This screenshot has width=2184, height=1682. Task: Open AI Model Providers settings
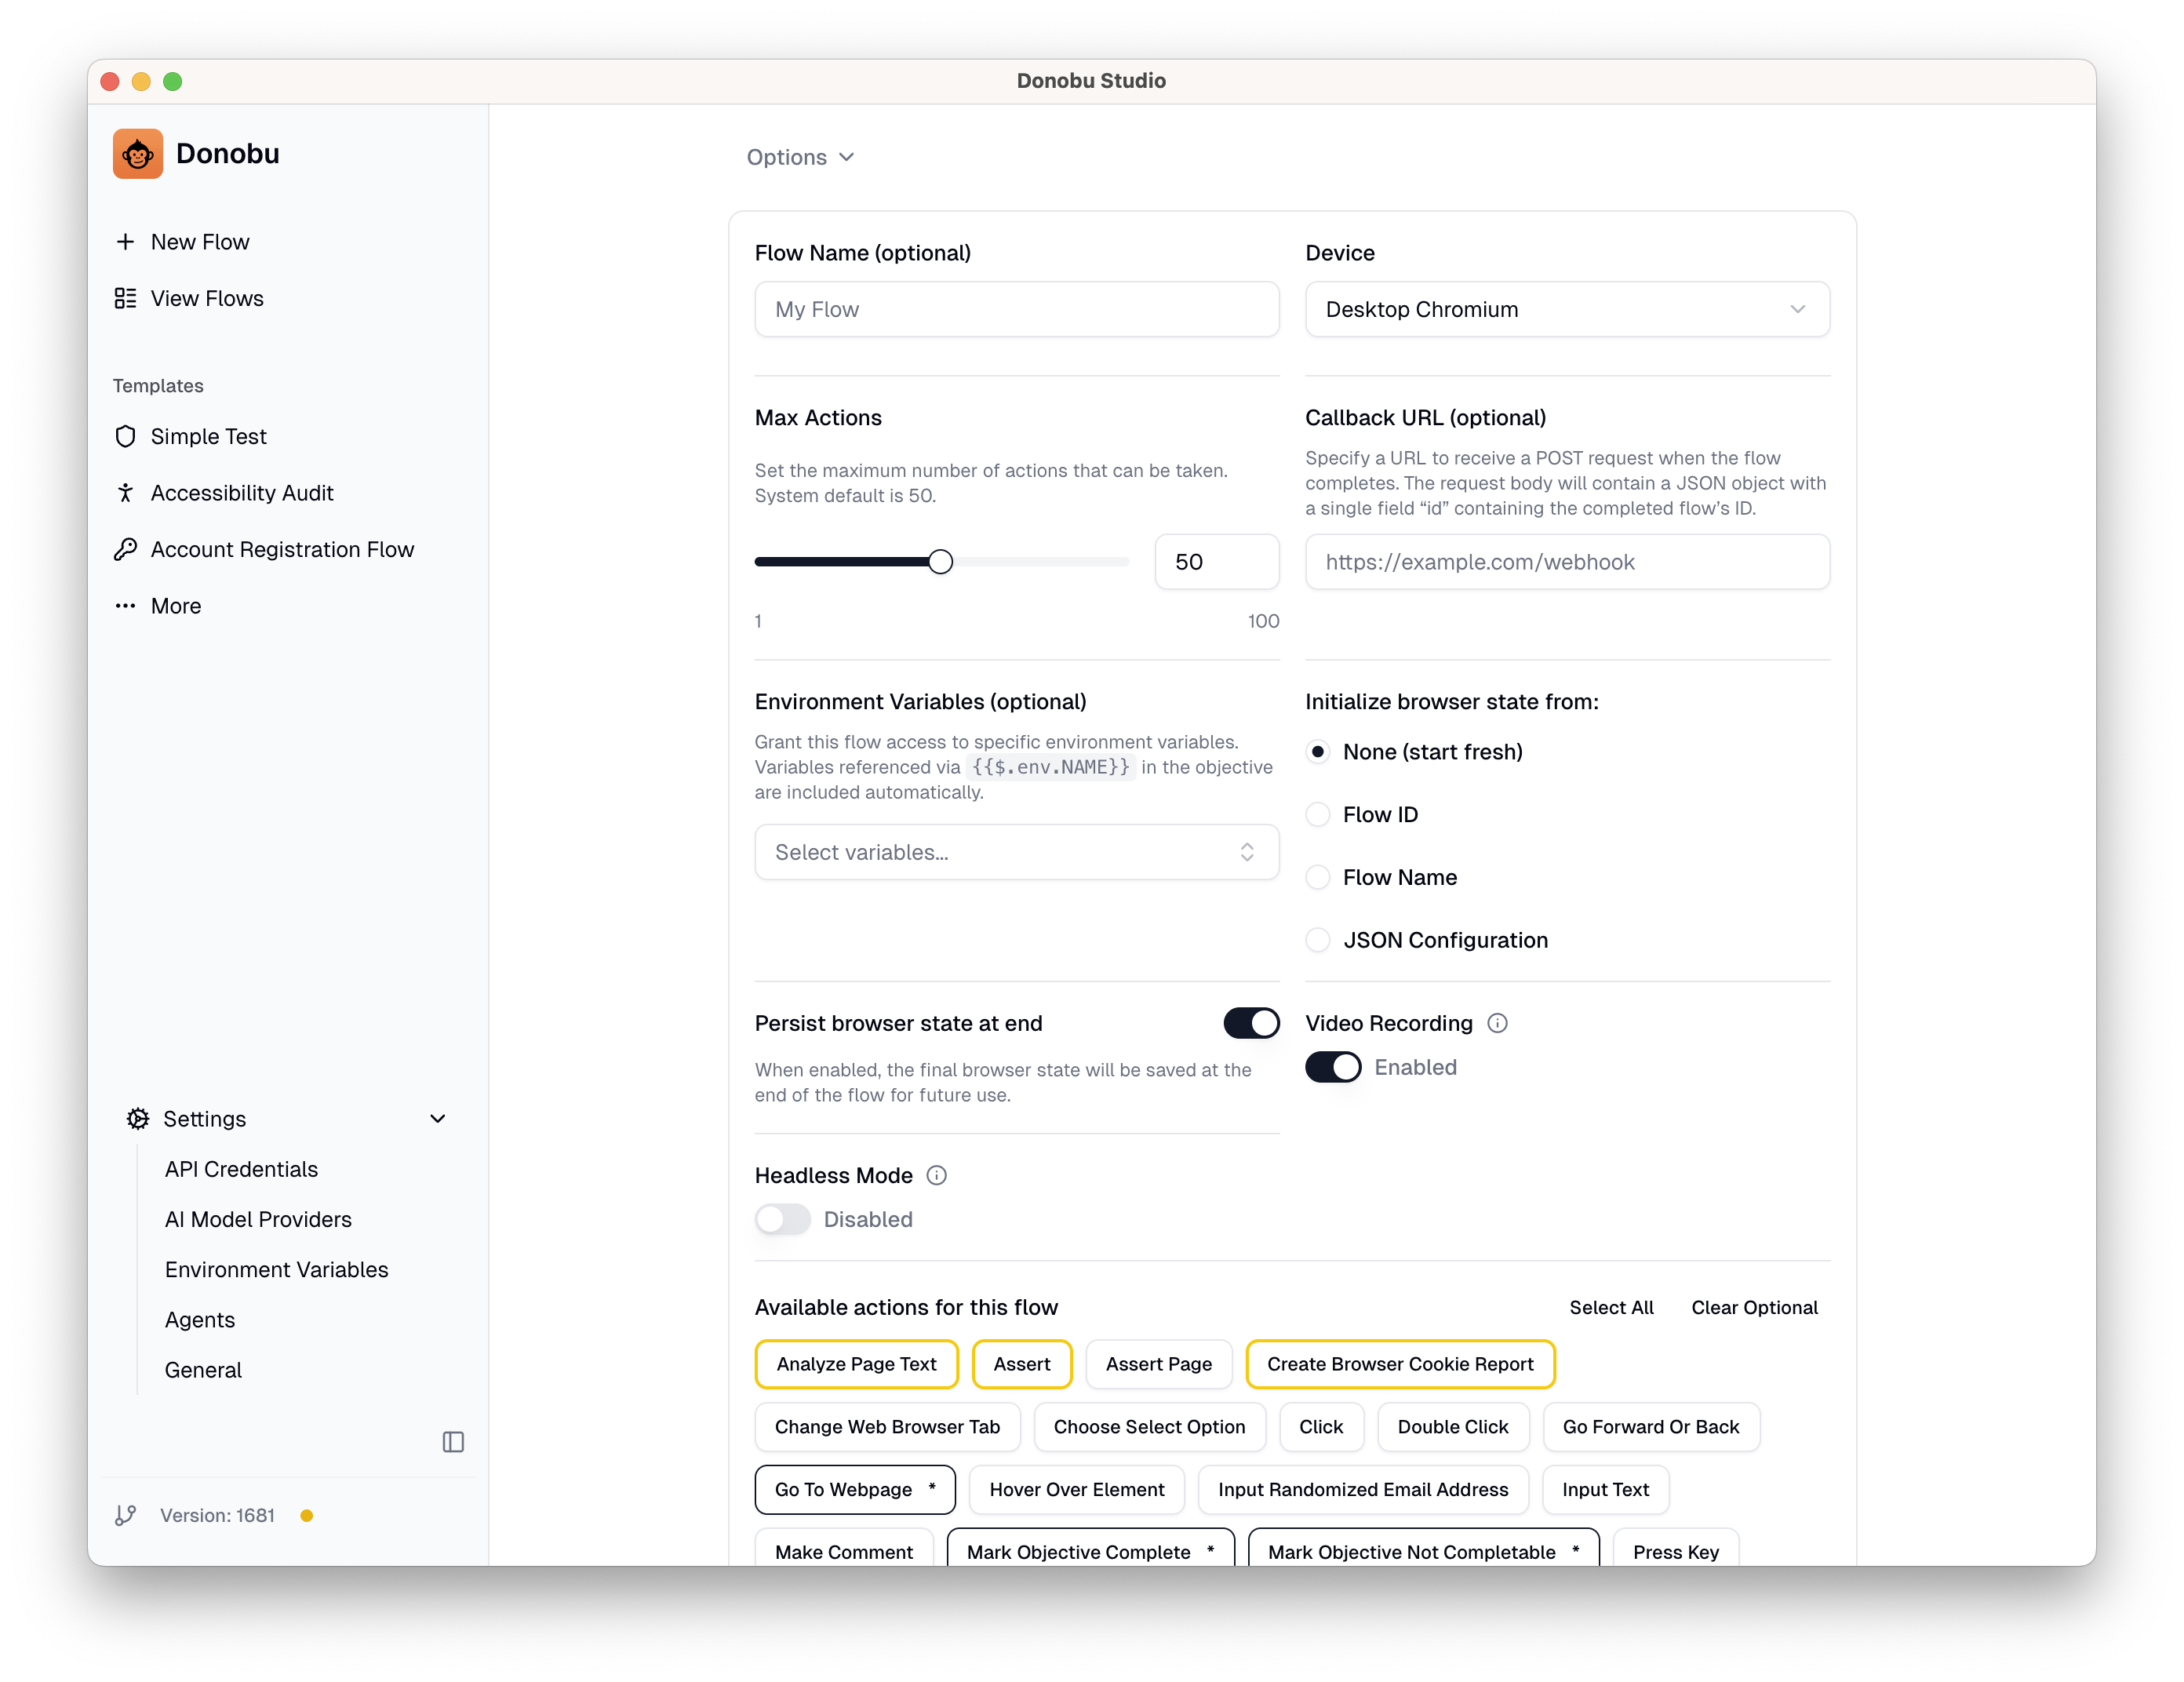(258, 1219)
